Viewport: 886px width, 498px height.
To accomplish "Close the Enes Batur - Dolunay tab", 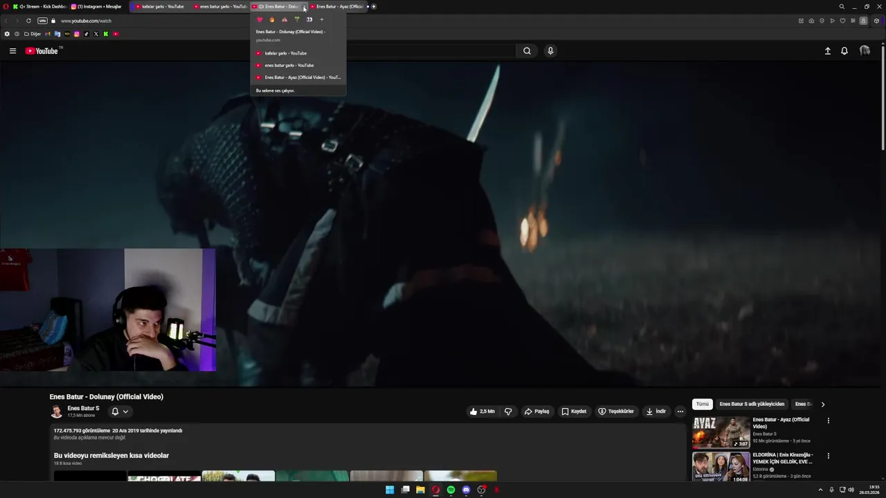I will coord(305,7).
